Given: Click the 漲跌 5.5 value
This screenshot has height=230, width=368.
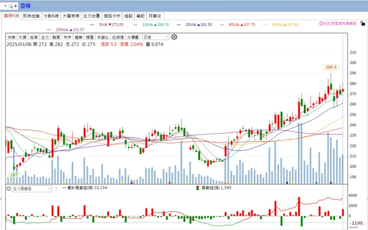Looking at the screenshot, I should coord(109,44).
